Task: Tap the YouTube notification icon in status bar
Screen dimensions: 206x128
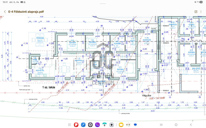Action: click(x=22, y=2)
